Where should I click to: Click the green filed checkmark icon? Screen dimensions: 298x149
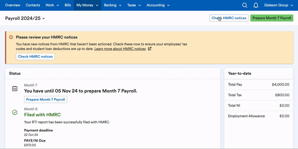pos(15,112)
